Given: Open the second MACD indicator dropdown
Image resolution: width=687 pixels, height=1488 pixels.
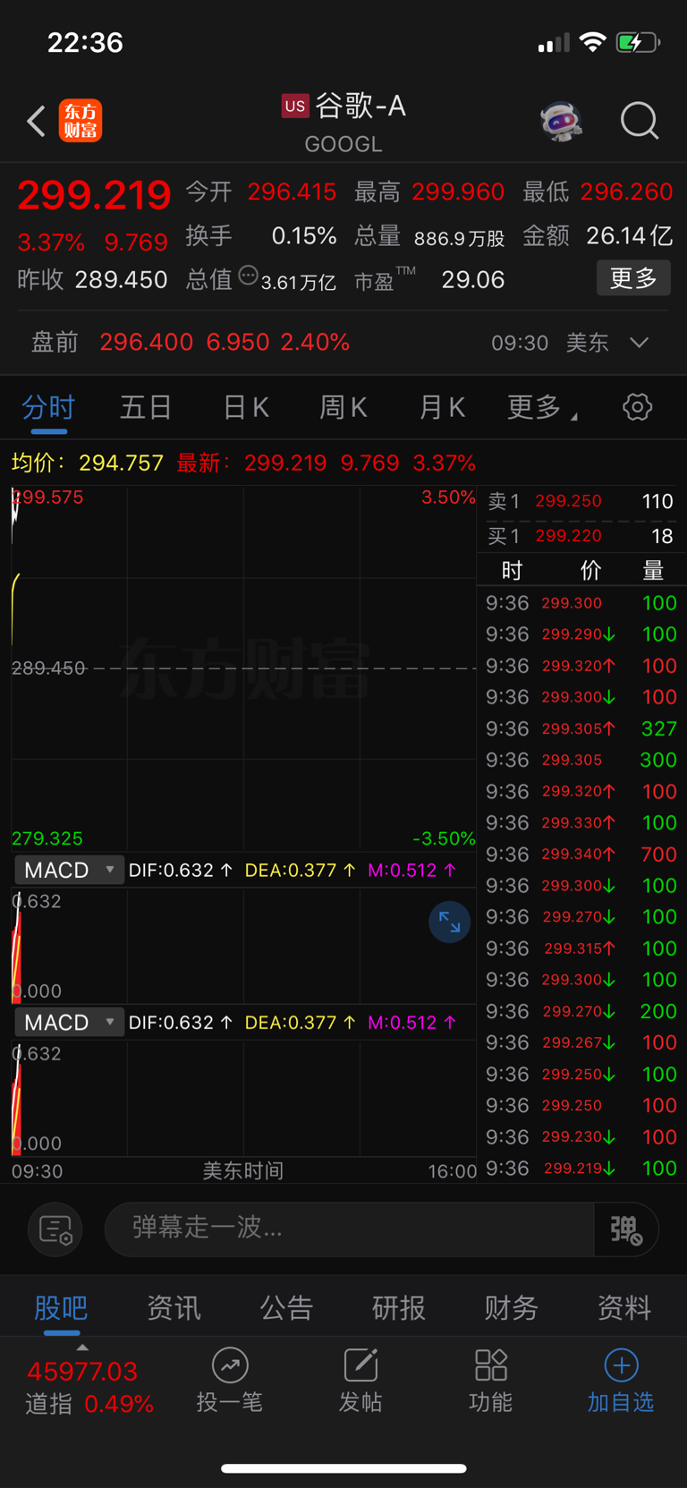Looking at the screenshot, I should pyautogui.click(x=69, y=1022).
